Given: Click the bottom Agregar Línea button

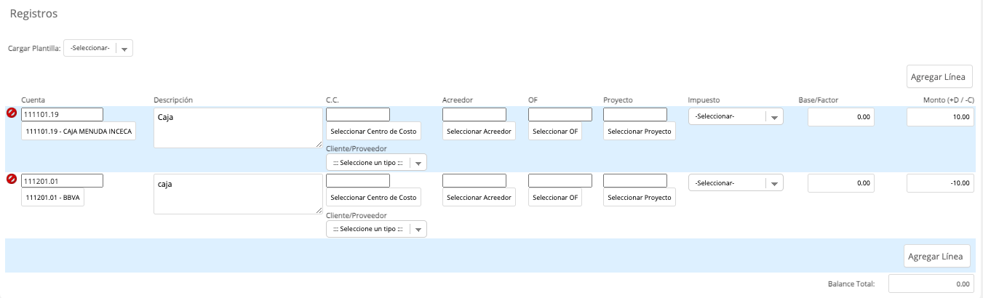Looking at the screenshot, I should click(937, 256).
